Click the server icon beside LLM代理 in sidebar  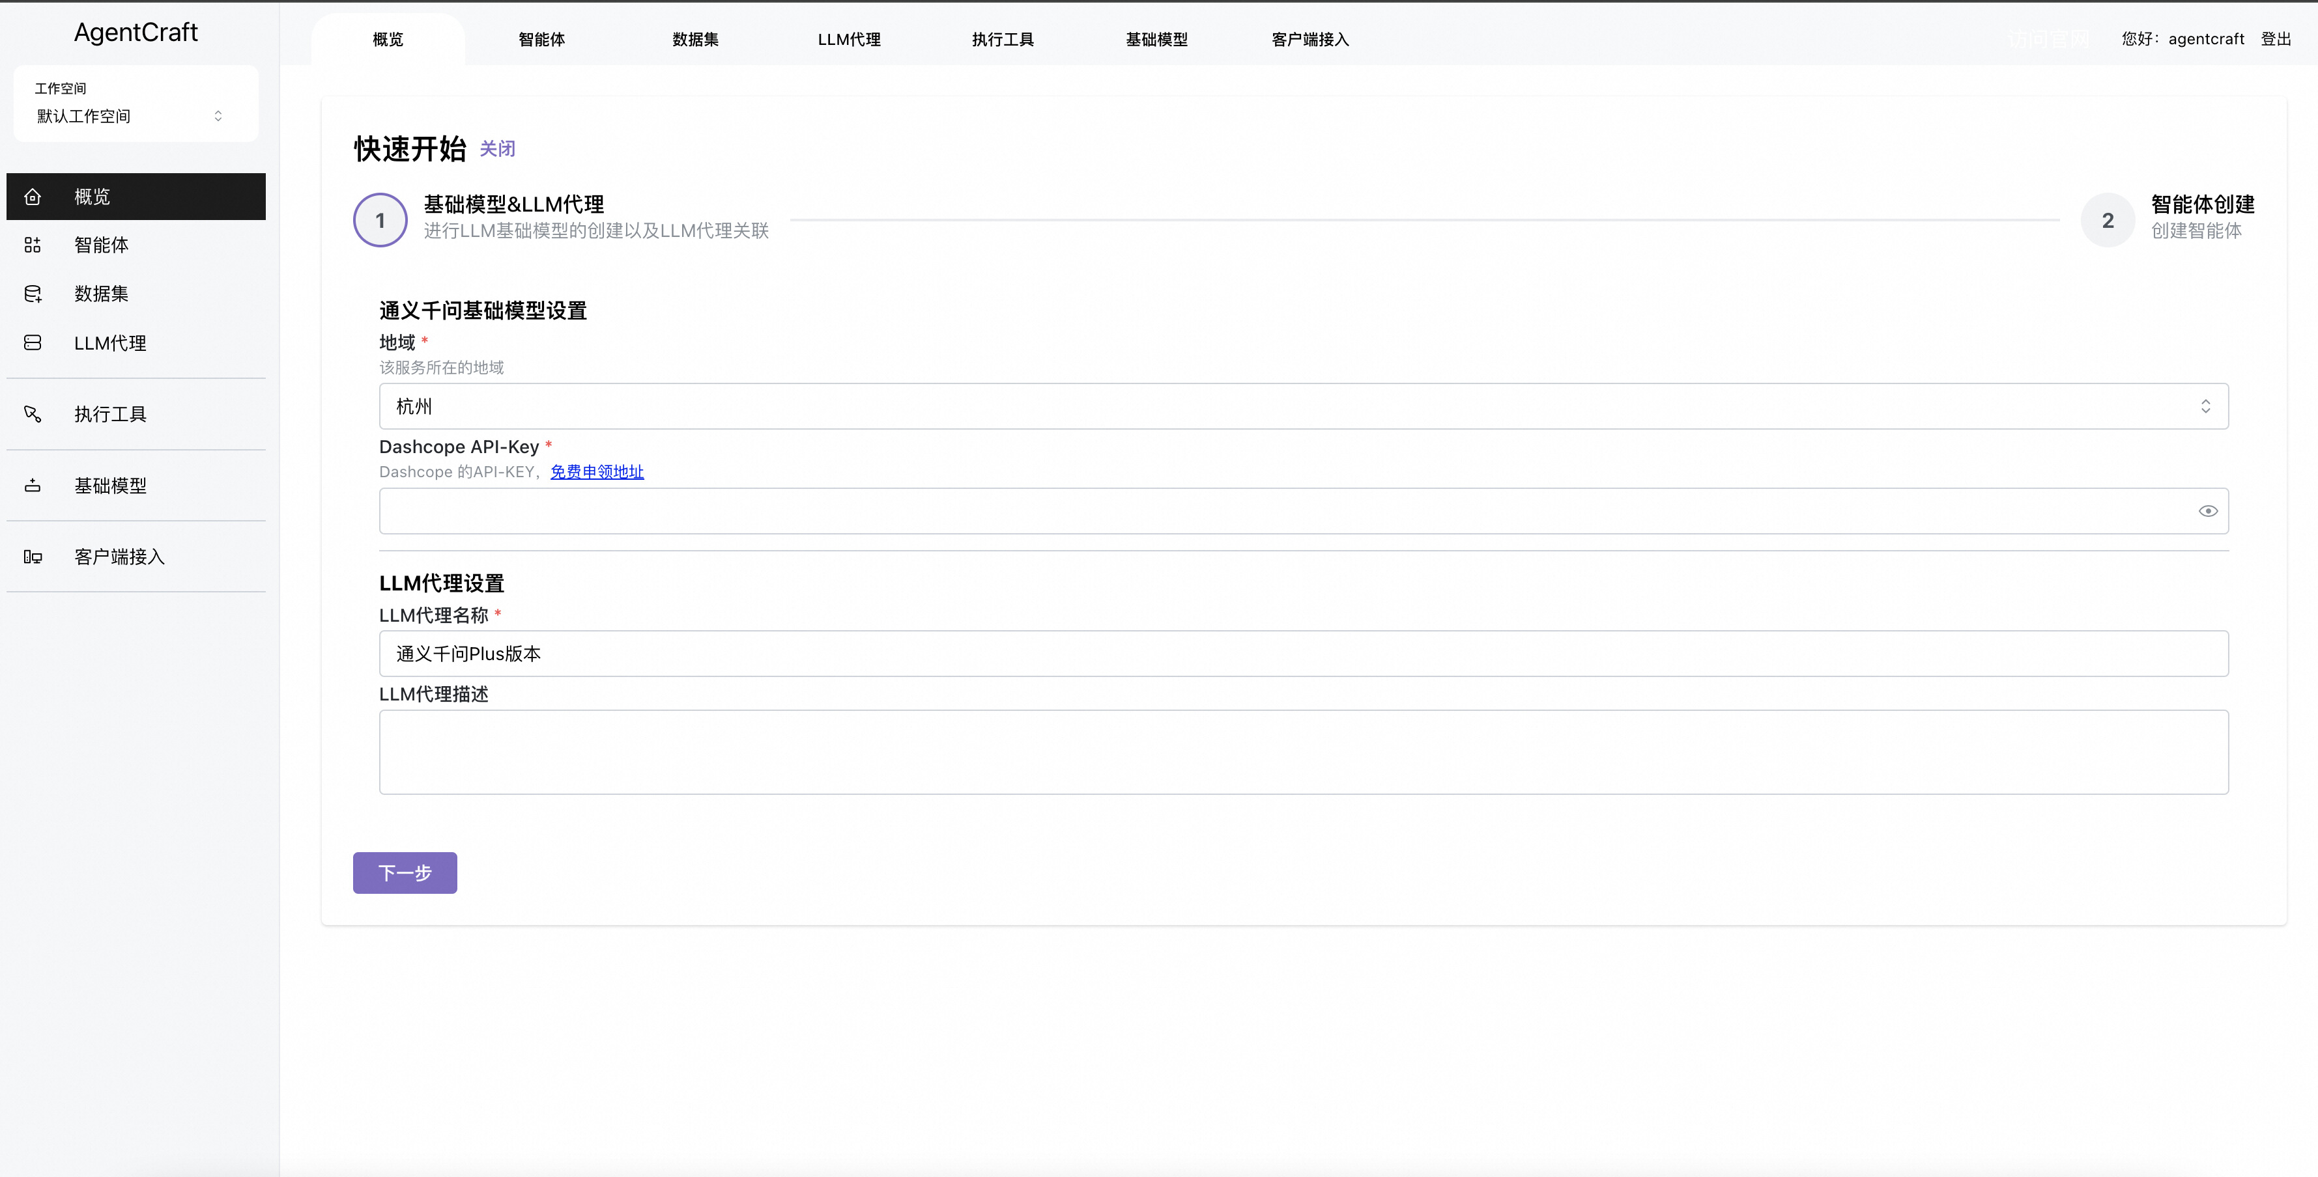[x=33, y=342]
